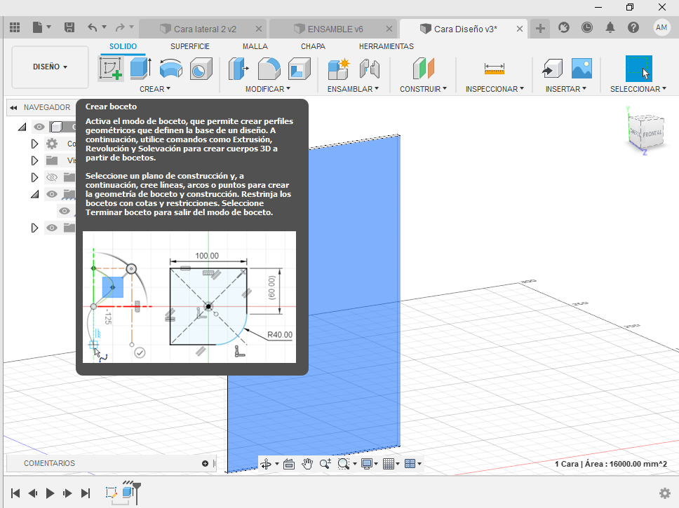Open the CREAR dropdown menu
The image size is (679, 508).
(x=154, y=89)
